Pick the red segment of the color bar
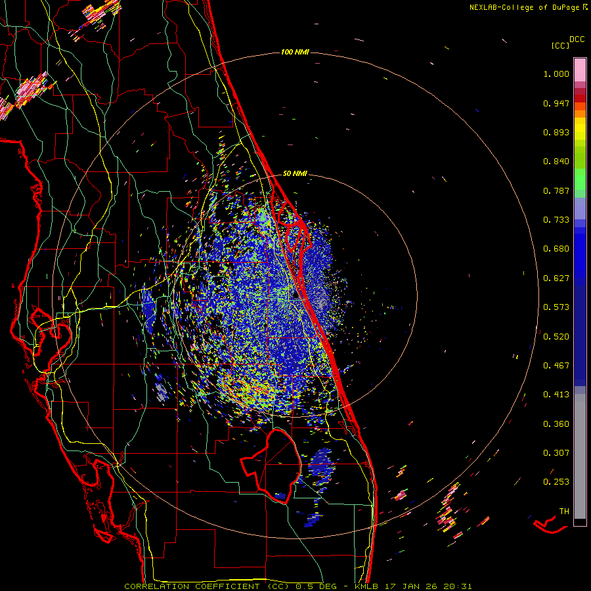 point(580,98)
